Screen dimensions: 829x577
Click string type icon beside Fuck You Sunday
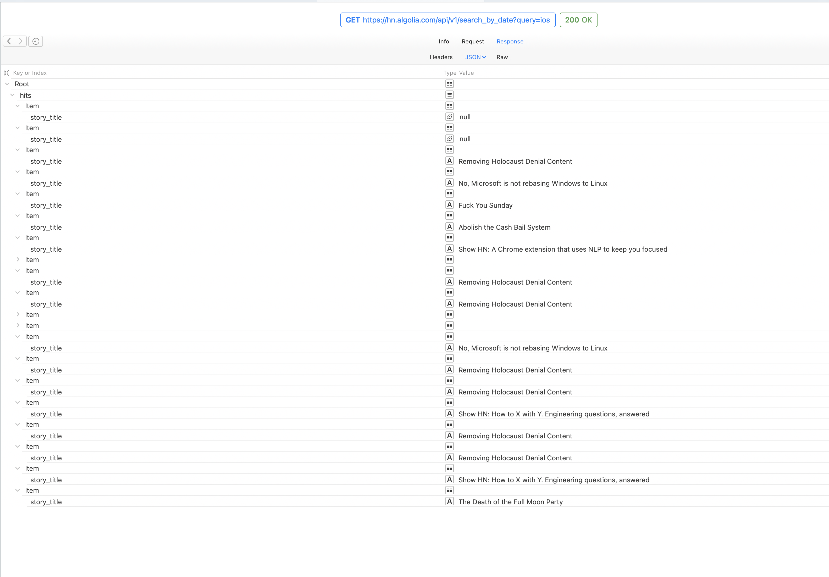coord(449,205)
